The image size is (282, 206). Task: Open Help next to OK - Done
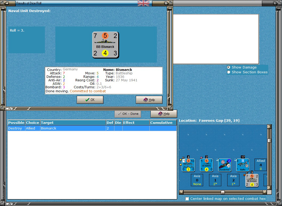[164, 114]
